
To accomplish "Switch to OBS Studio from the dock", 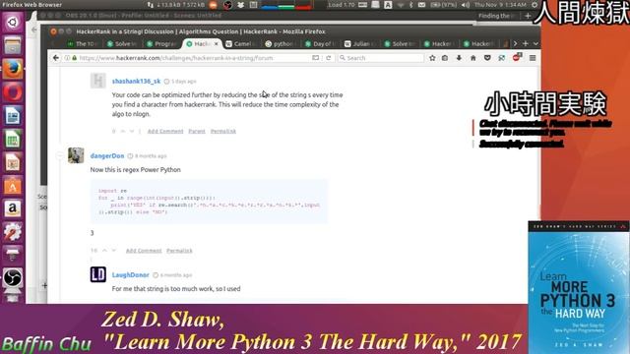I will point(13,278).
